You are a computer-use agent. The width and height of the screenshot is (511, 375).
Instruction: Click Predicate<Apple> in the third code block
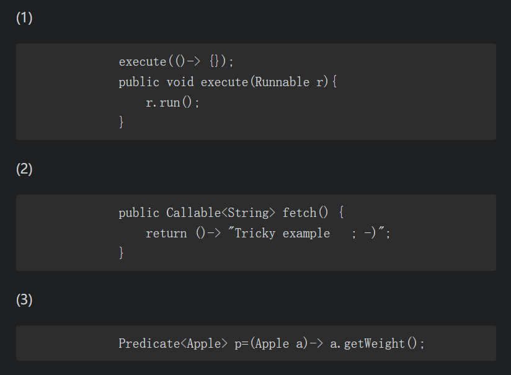tap(173, 343)
